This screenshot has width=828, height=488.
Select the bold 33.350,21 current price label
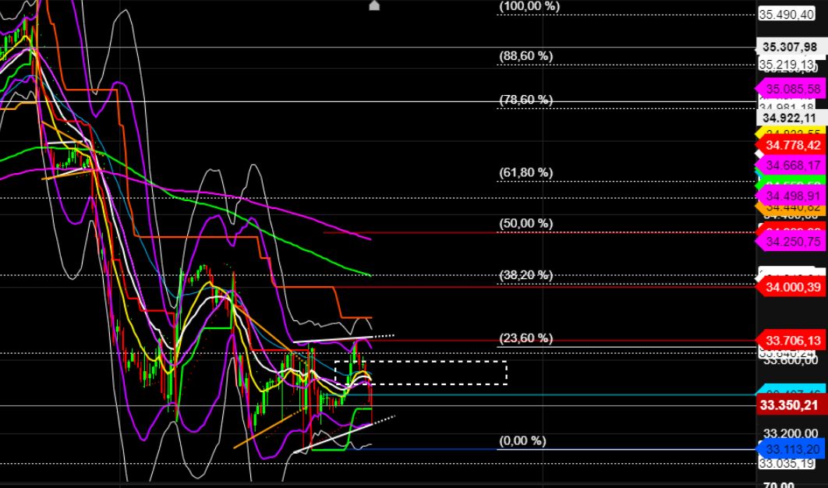(x=791, y=404)
